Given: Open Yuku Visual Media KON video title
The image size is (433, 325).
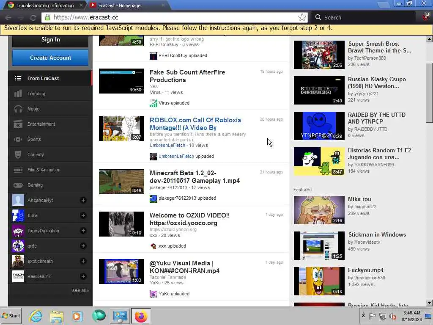Looking at the screenshot, I should 184,267.
